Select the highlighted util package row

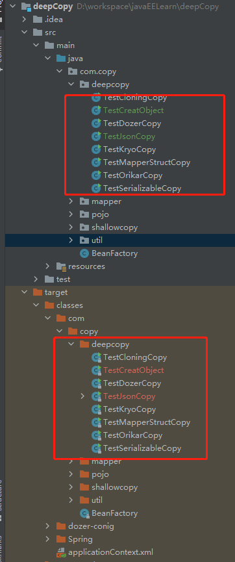tap(120, 240)
